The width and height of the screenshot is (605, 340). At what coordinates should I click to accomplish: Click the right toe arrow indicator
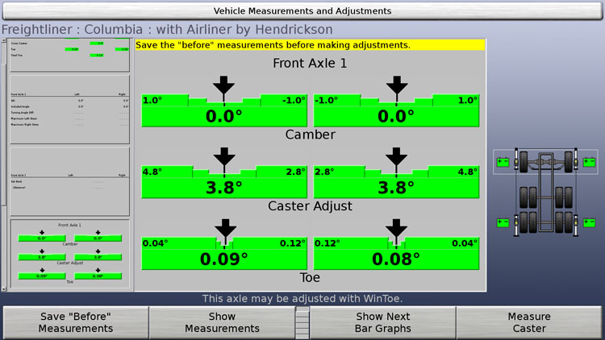pos(396,228)
